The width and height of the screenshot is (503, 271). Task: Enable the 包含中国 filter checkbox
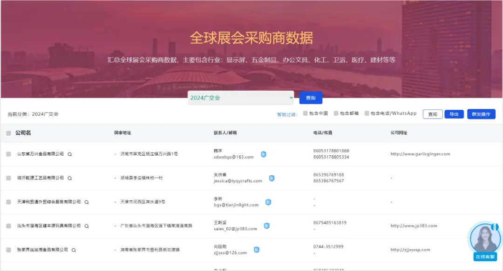click(306, 113)
